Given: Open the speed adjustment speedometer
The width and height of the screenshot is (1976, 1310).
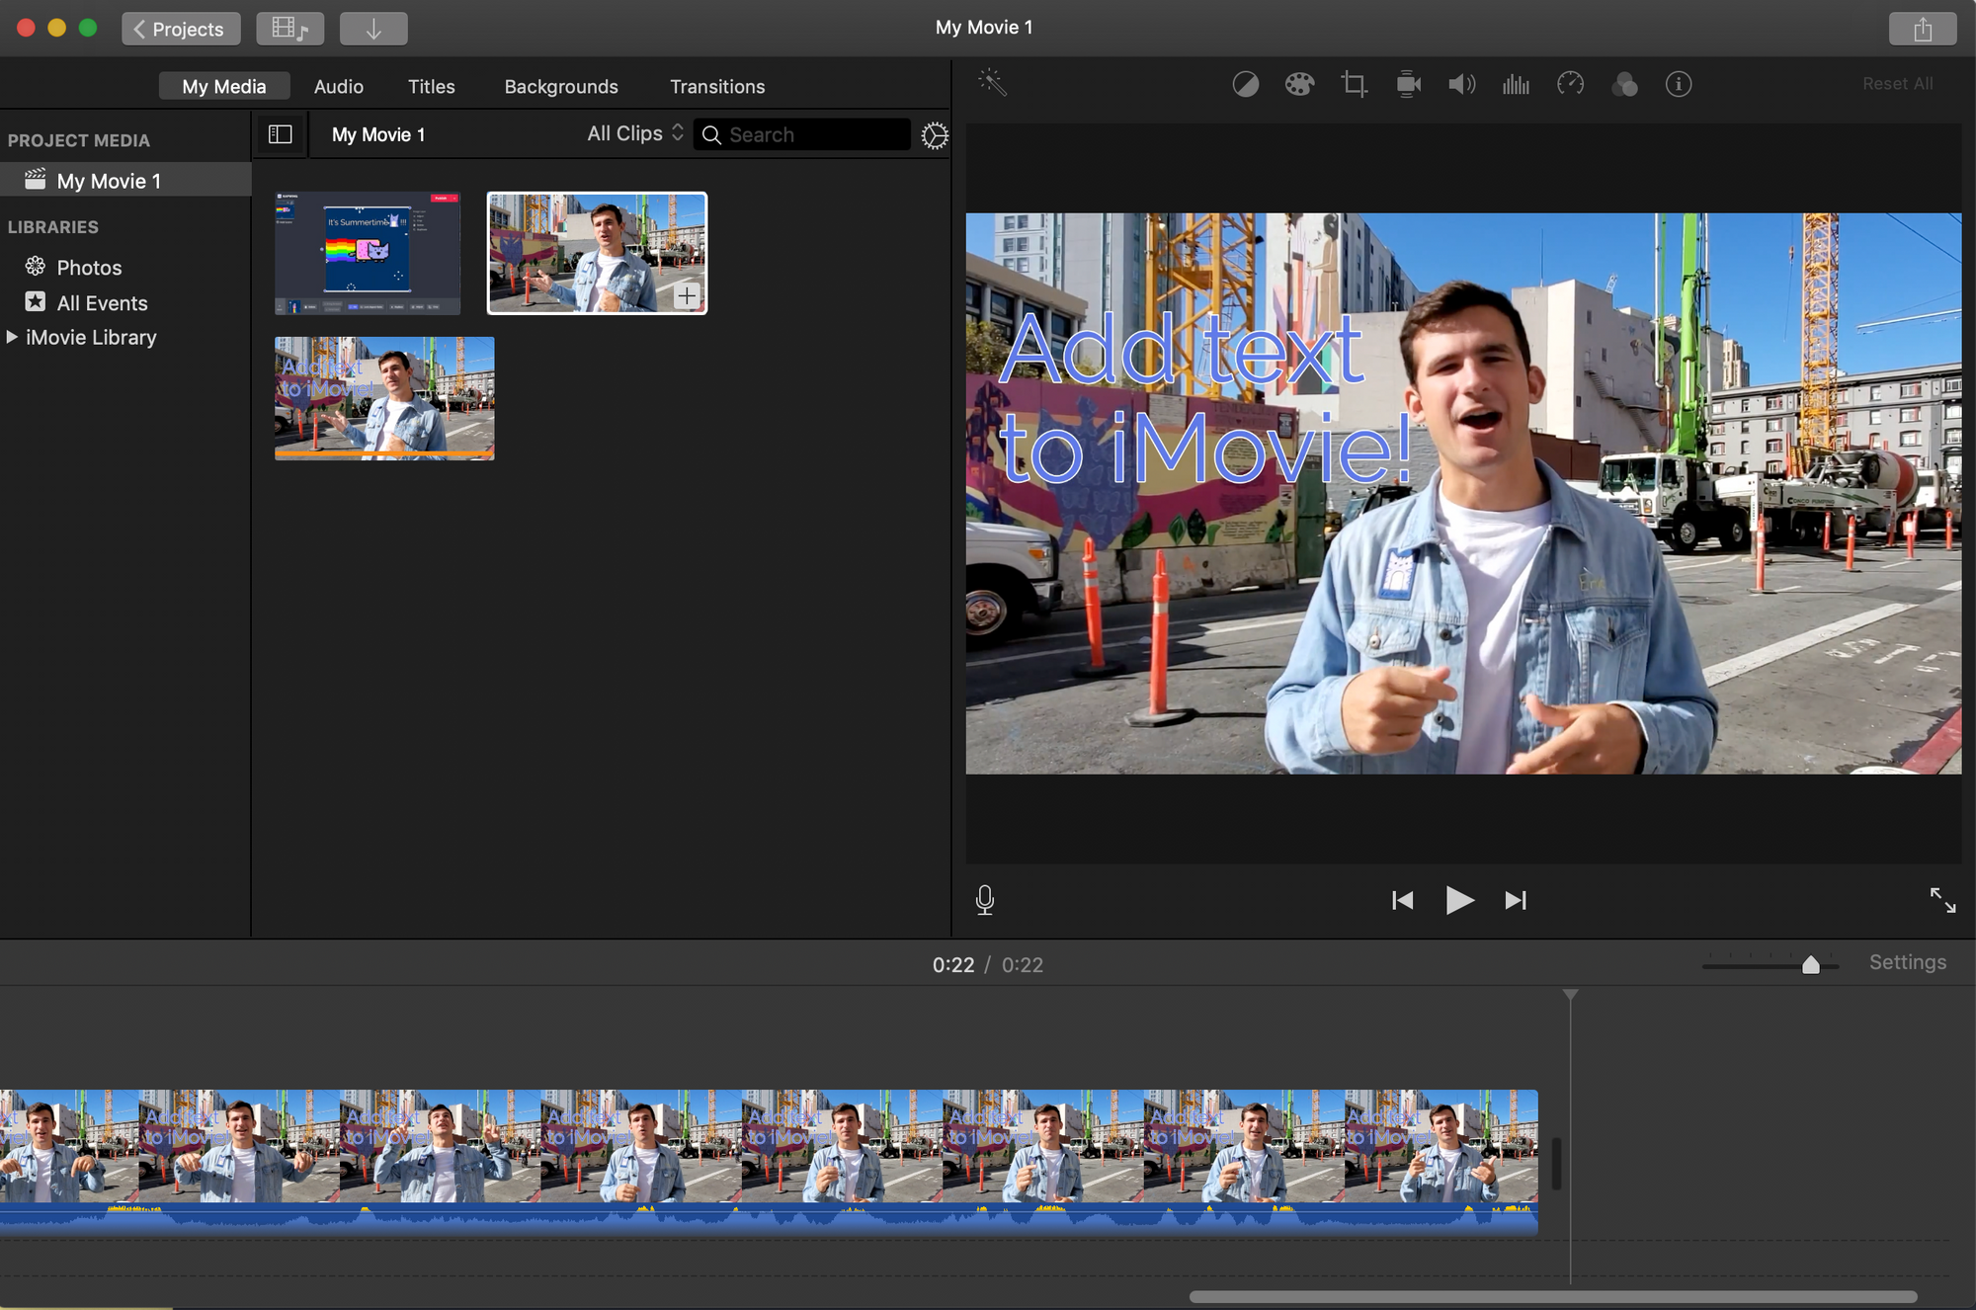Looking at the screenshot, I should (x=1570, y=85).
